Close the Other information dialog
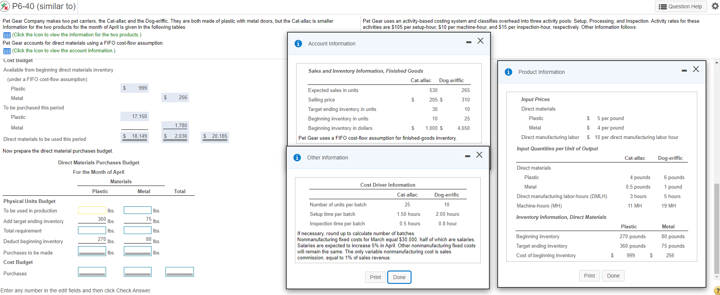This screenshot has height=295, width=720. [x=479, y=155]
